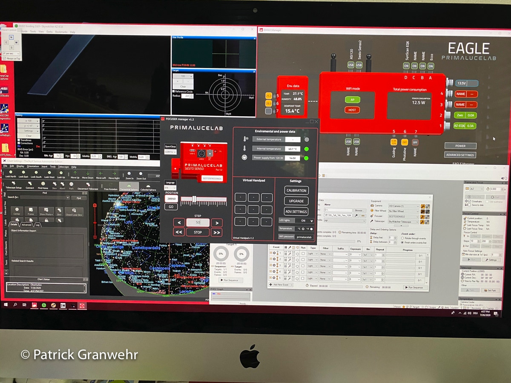Open the slew rate dropdown in Hand Control
Screen dimensions: 511x383
click(11, 54)
